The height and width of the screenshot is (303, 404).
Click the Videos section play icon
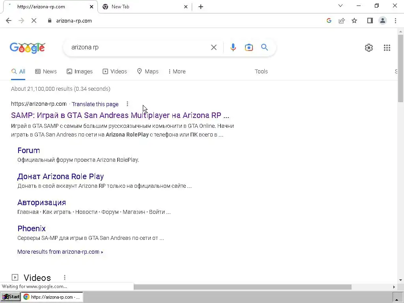point(15,277)
